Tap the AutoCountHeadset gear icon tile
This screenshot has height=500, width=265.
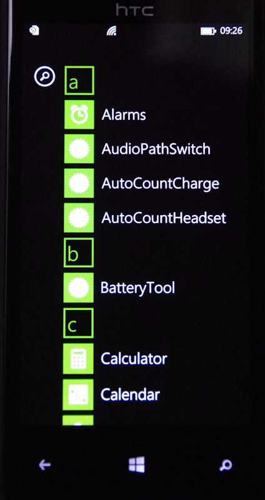pyautogui.click(x=79, y=217)
